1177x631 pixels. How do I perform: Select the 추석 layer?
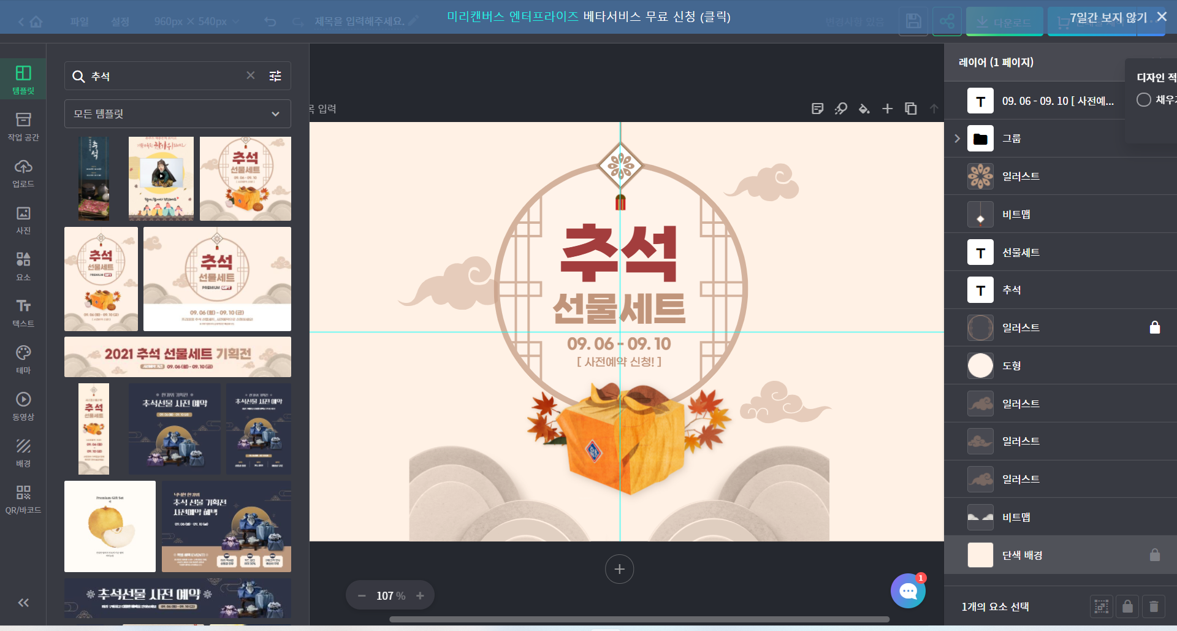coord(1060,290)
